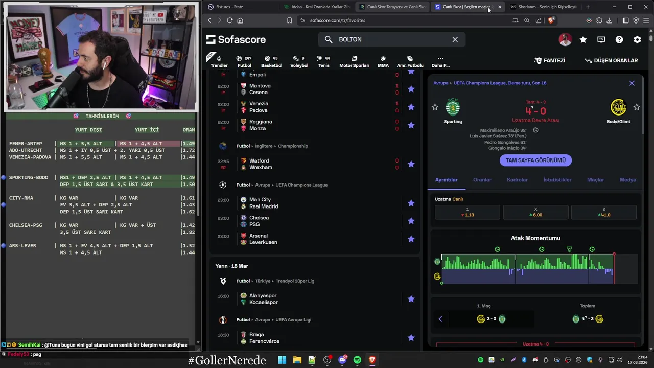Toggle favorite star for Watford-Wrexham

[411, 164]
